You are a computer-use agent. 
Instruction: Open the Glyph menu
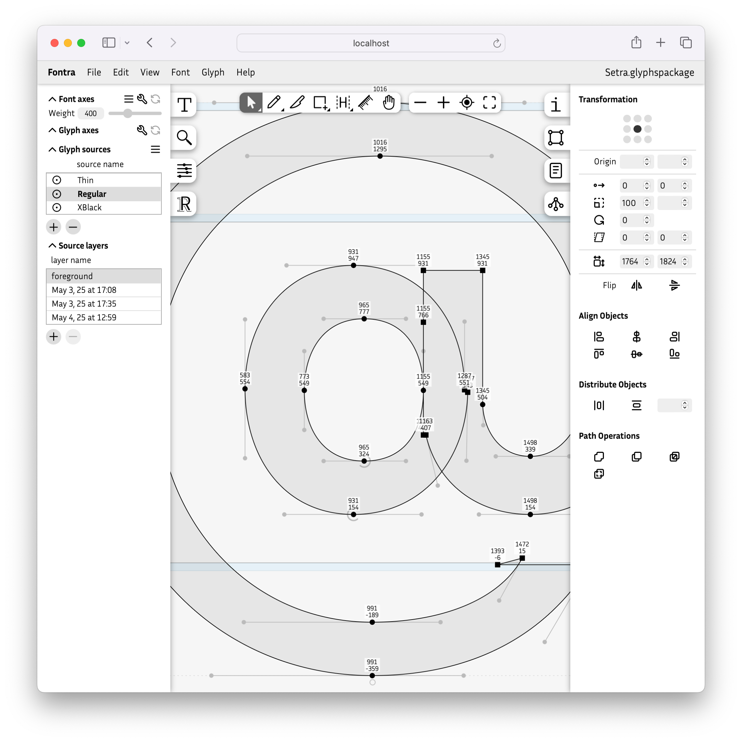[x=213, y=72]
